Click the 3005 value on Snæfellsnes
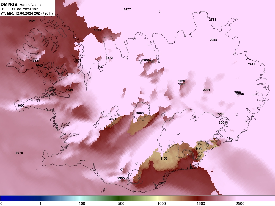This screenshot has height=206, width=275. 21,106
